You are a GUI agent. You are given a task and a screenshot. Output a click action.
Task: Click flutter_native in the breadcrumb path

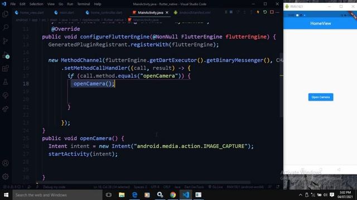point(113,20)
